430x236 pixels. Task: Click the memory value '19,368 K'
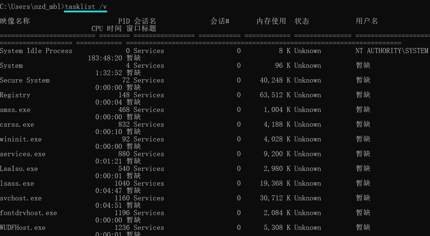pos(275,183)
